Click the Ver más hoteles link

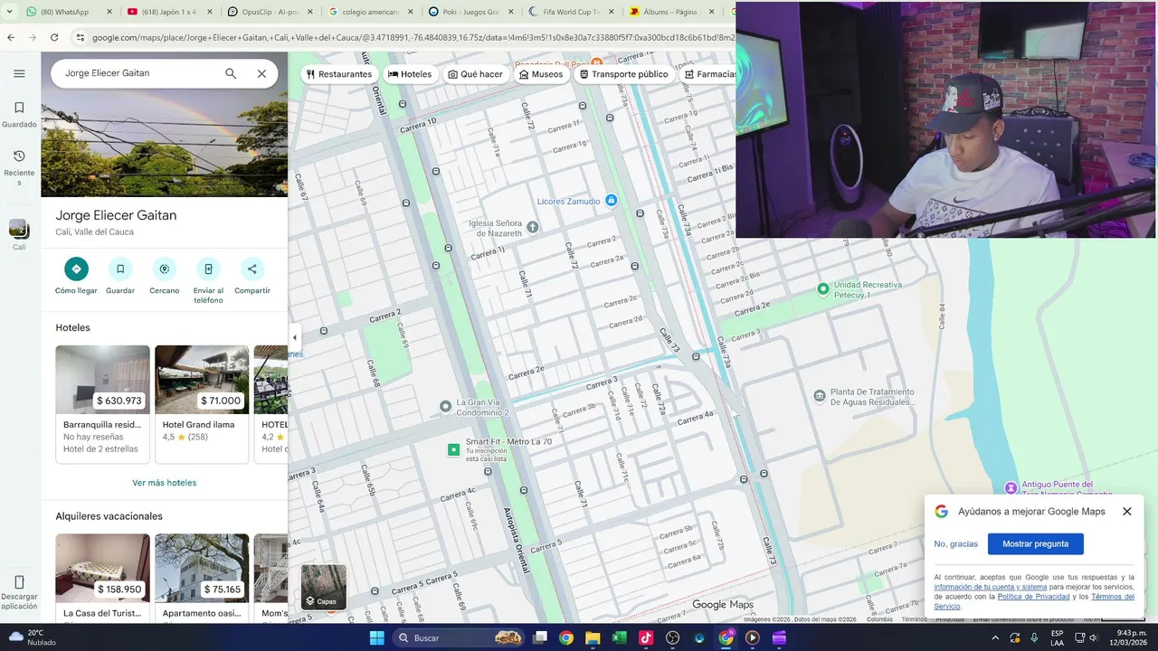click(x=164, y=483)
